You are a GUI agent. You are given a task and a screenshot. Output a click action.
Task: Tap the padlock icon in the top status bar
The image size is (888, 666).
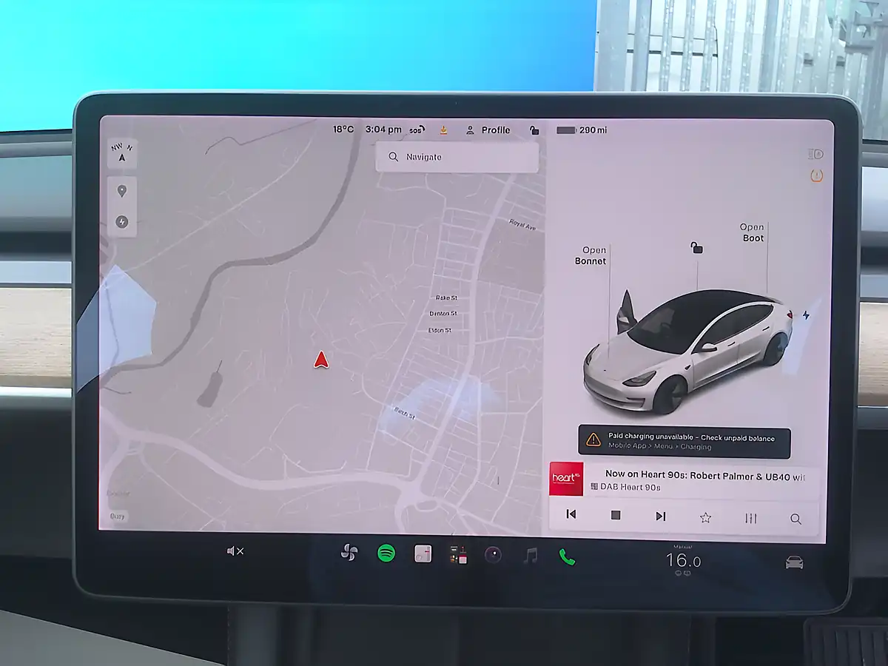pyautogui.click(x=534, y=130)
